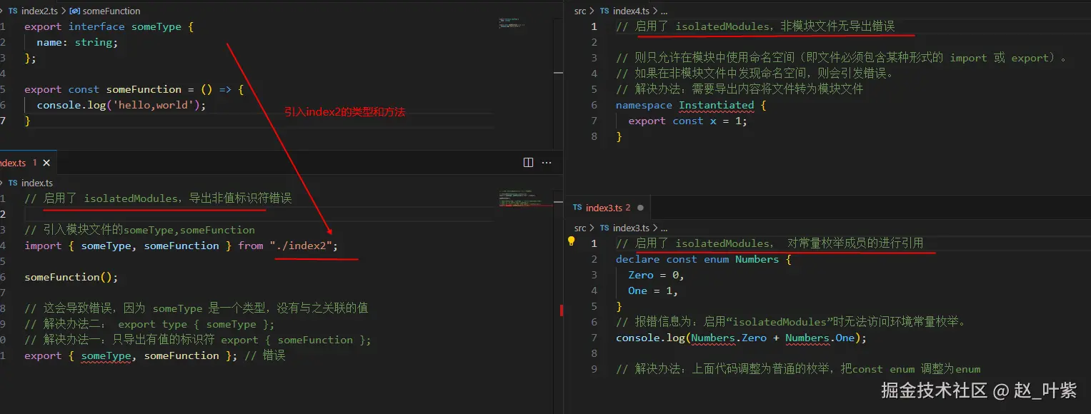The height and width of the screenshot is (414, 1091).
Task: Click the TS icon on index3.ts tab
Action: [x=577, y=207]
